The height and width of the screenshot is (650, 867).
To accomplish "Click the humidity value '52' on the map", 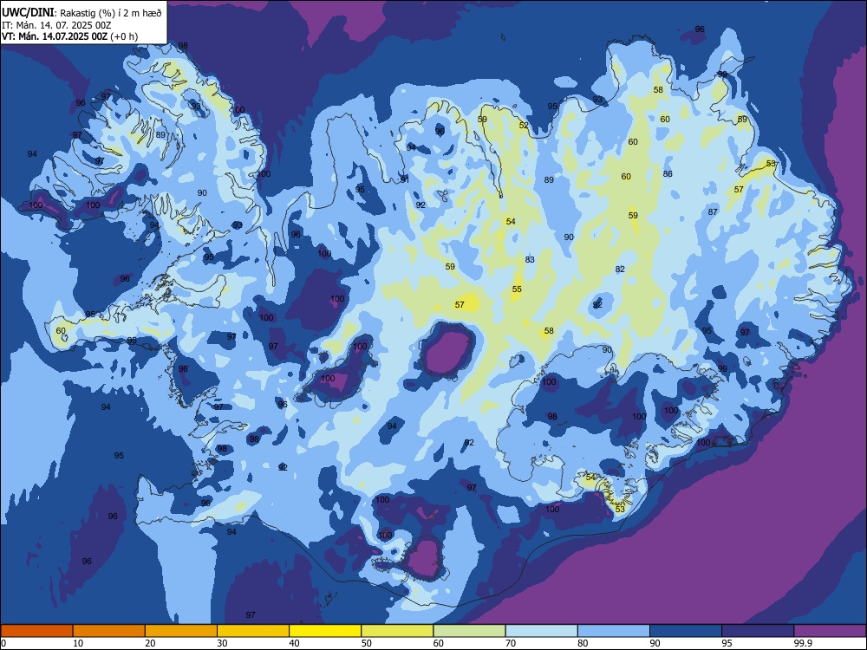I will click(x=524, y=126).
